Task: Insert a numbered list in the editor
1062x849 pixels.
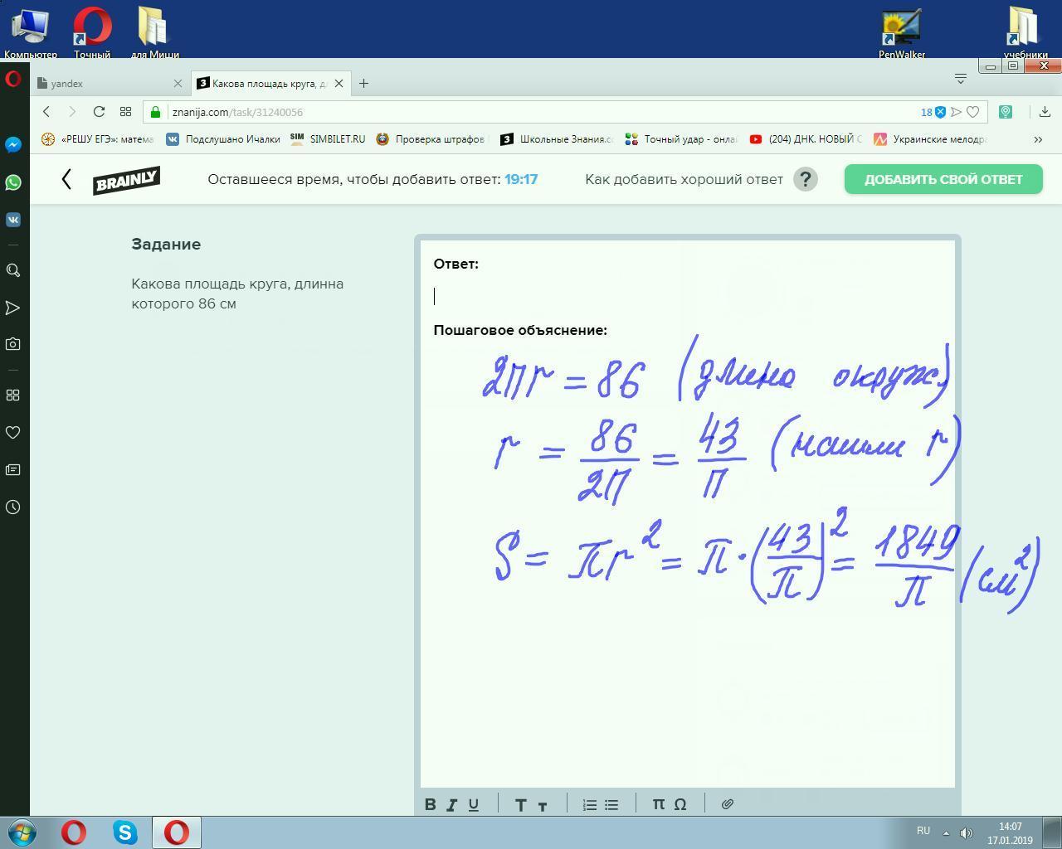Action: click(x=590, y=804)
